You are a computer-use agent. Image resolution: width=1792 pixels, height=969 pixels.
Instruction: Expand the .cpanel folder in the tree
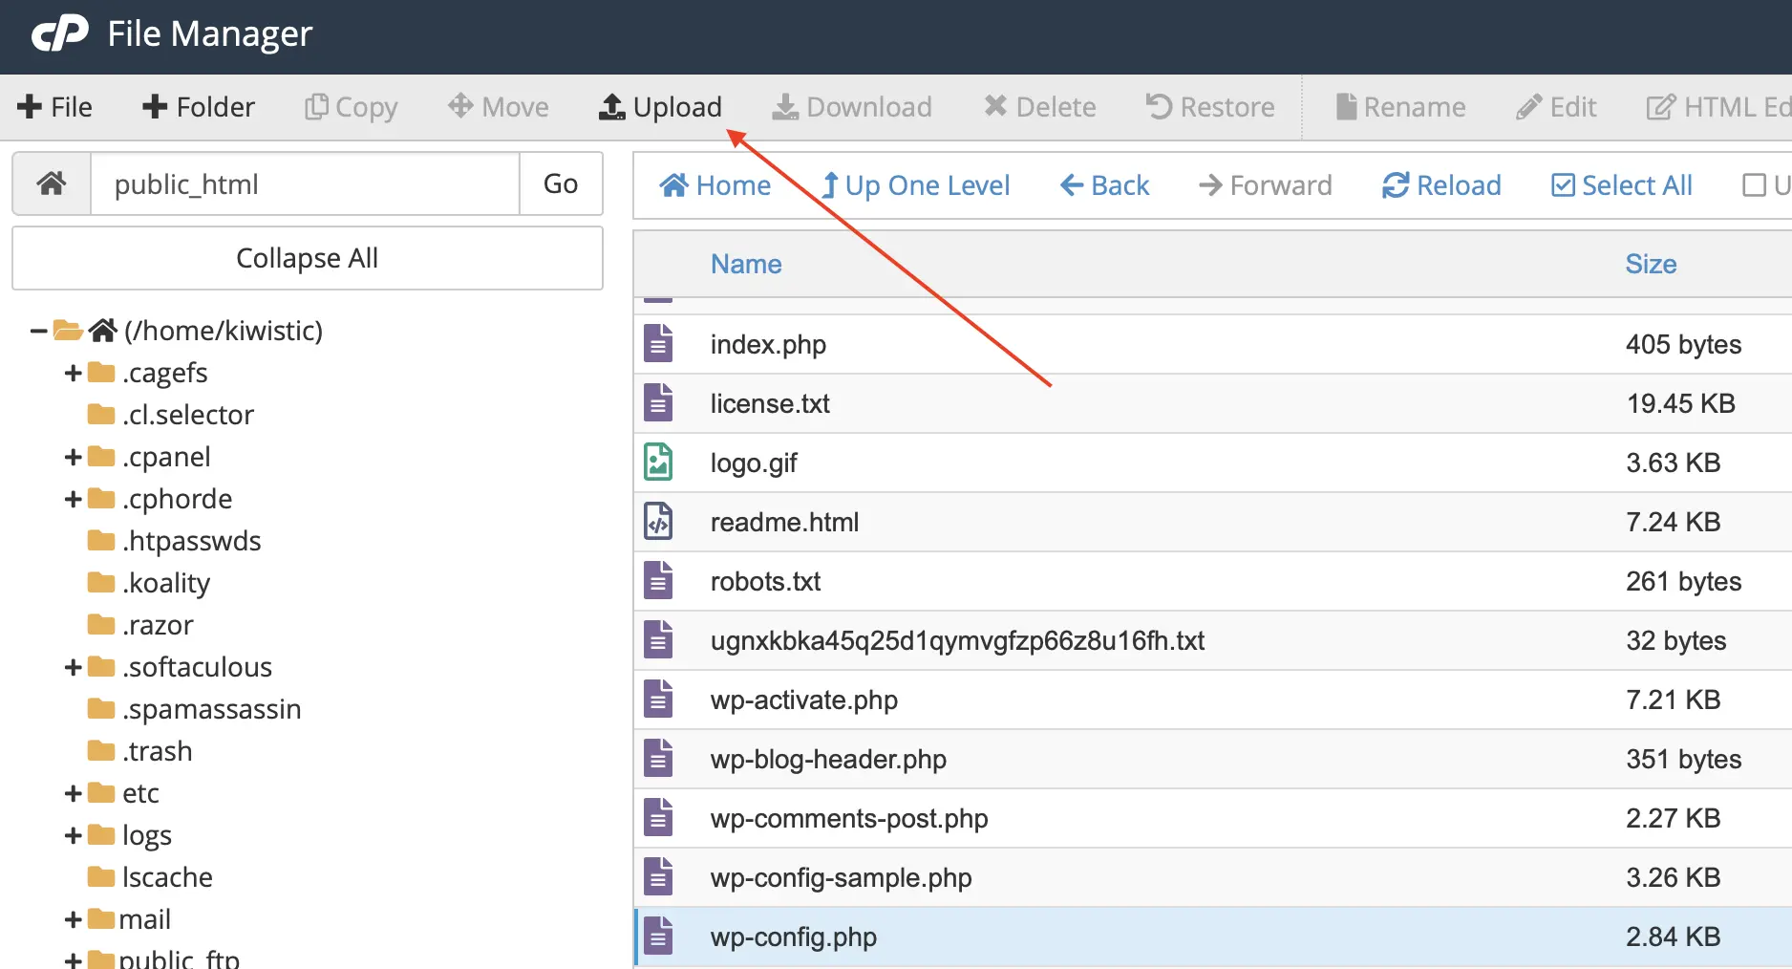tap(72, 457)
